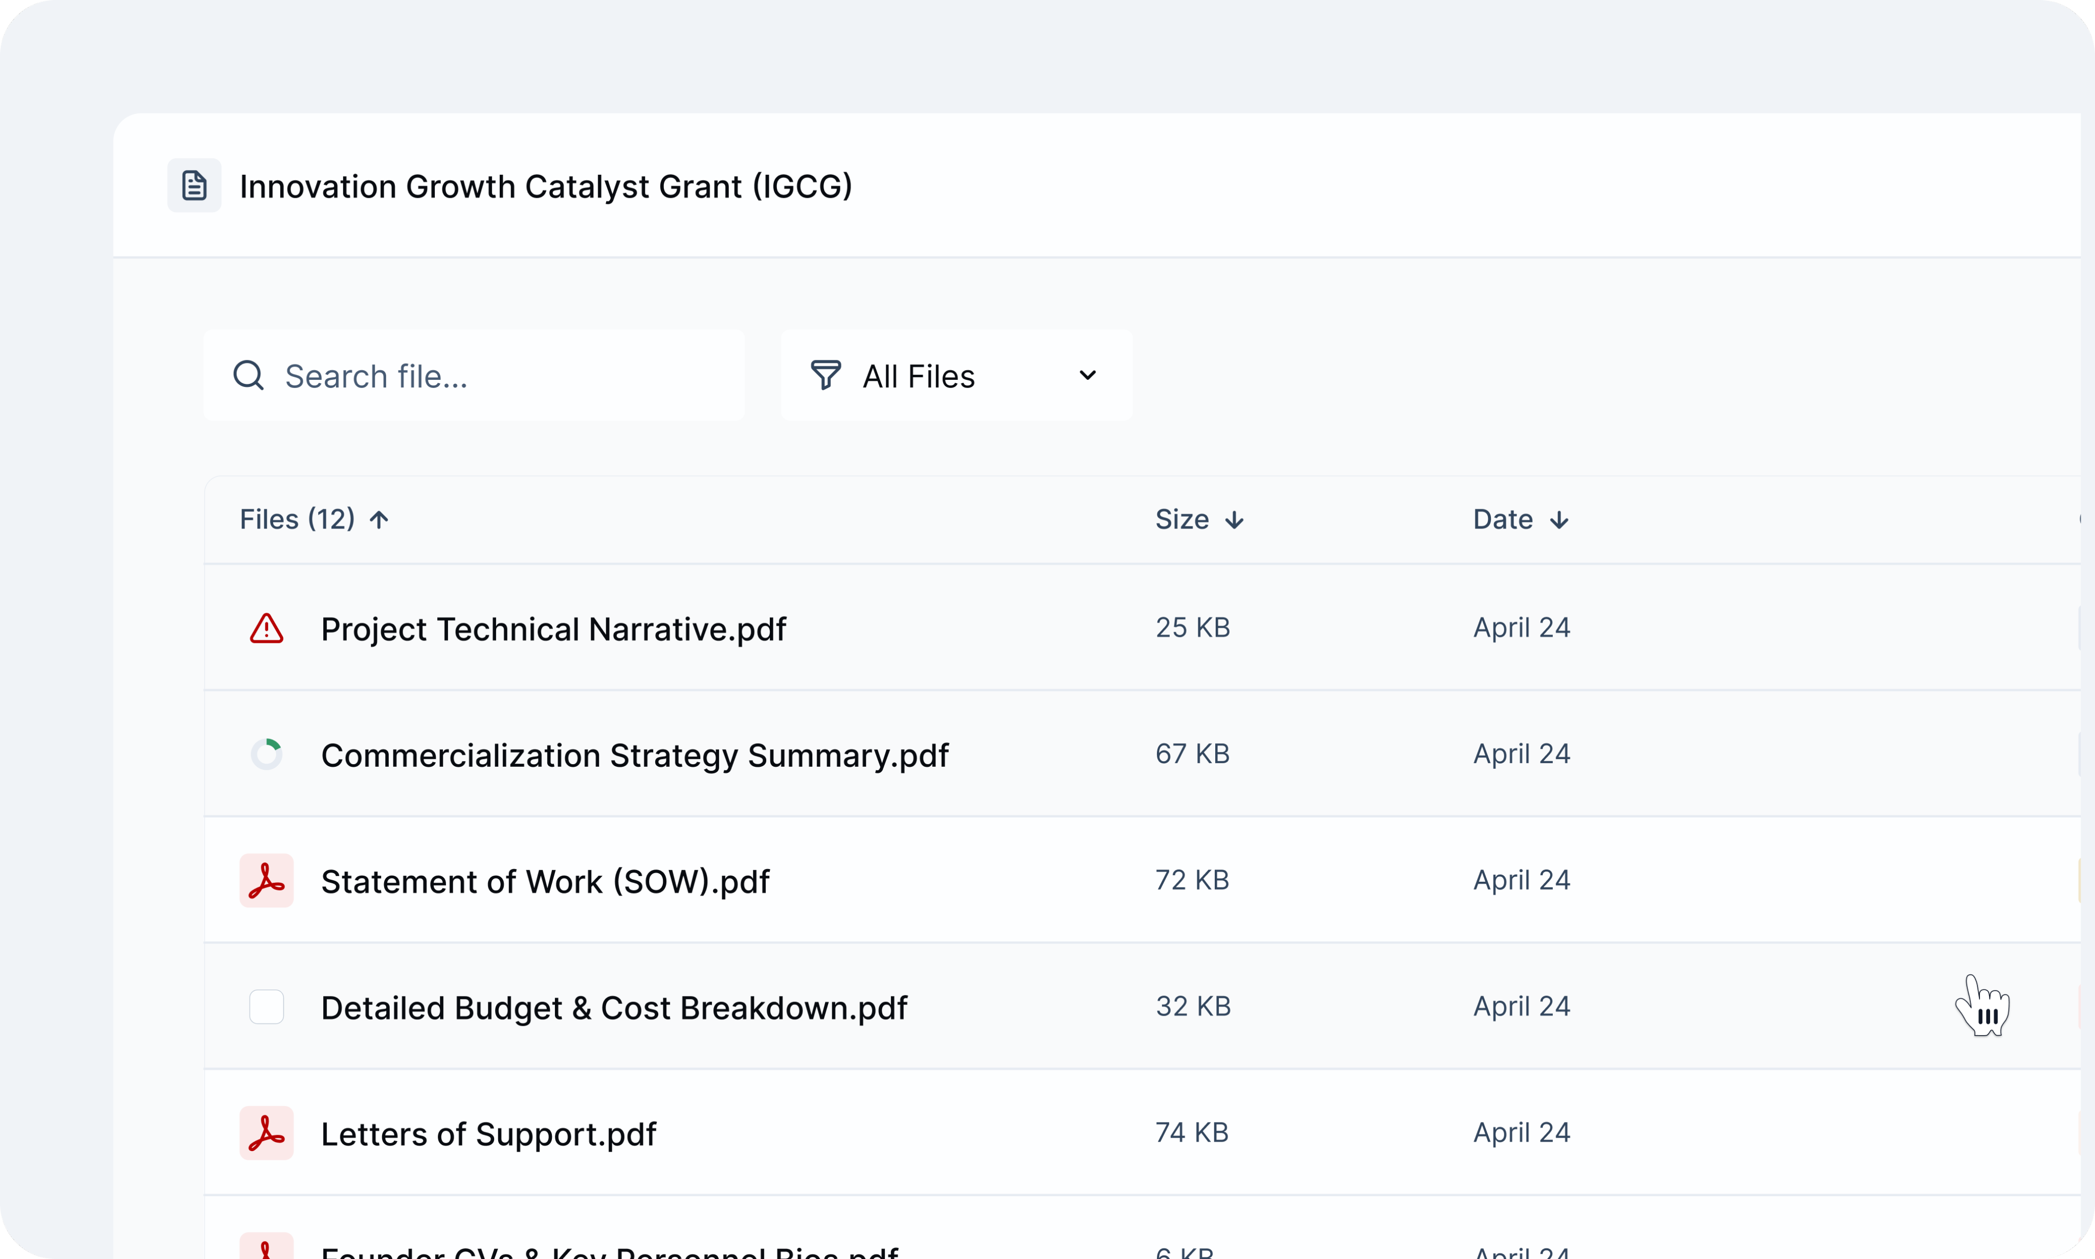Expand the chevron next to All Files

1088,375
